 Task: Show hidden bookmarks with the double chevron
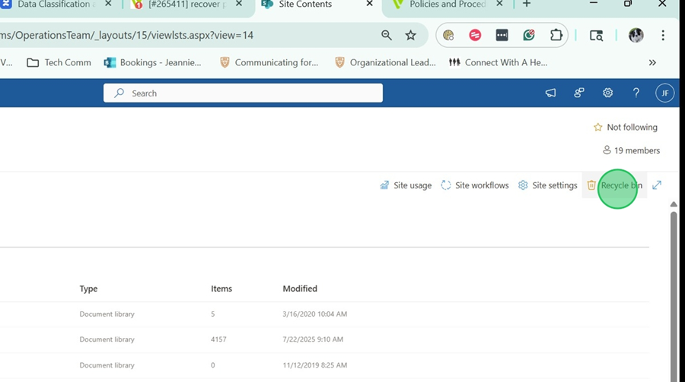pos(652,62)
